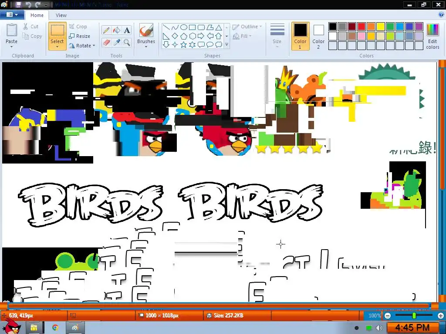Viewport: 446px width, 334px height.
Task: Choose the Right arrow shape
Action: 201,36
